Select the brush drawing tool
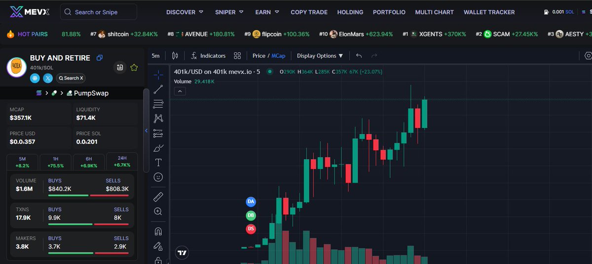The width and height of the screenshot is (592, 264). tap(158, 148)
